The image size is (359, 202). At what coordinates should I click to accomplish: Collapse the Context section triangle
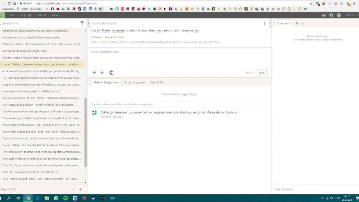pos(92,37)
